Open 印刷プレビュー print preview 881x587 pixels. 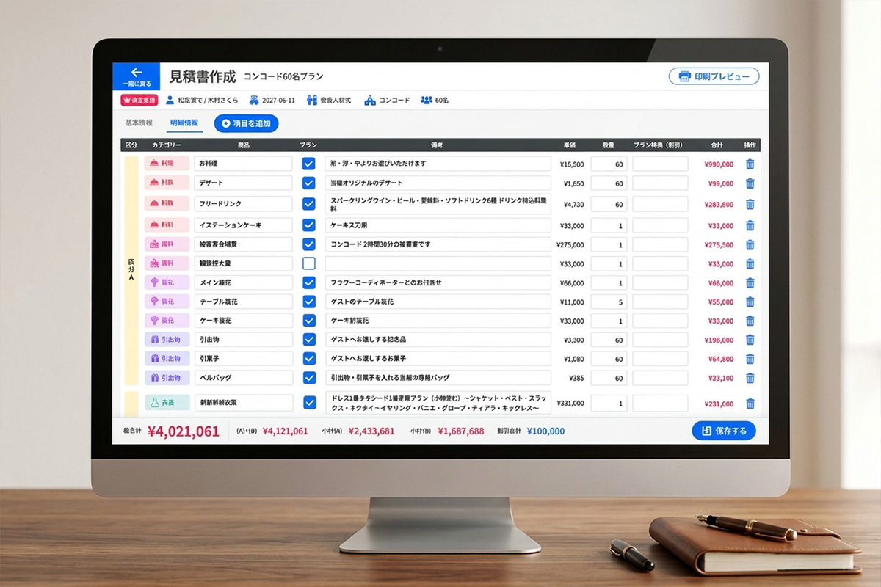714,76
